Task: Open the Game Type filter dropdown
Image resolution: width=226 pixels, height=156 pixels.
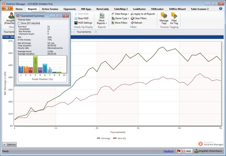Action: 120,18
